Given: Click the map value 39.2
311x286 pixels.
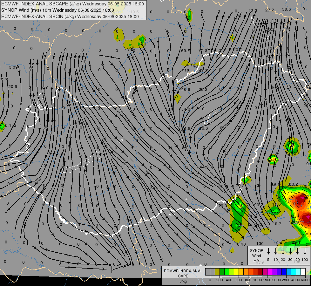Looking at the screenshot, I should pos(203,90).
